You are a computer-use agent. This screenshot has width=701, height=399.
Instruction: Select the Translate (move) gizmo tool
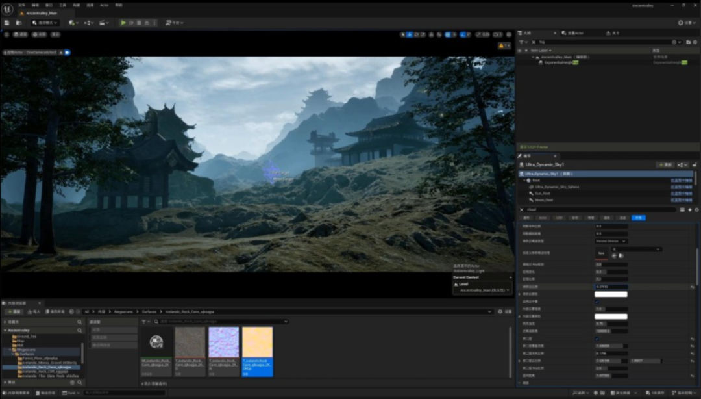pos(410,34)
